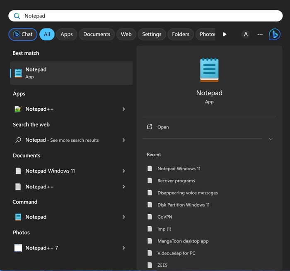The width and height of the screenshot is (290, 271).
Task: Click the Notepad++ app icon under Apps
Action: coord(18,109)
